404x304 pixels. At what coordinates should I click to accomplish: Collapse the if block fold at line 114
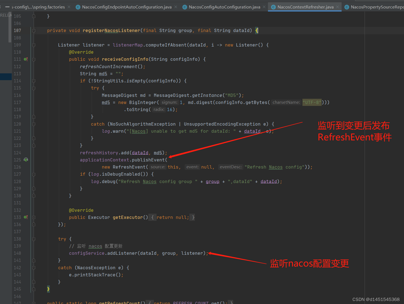(x=34, y=81)
